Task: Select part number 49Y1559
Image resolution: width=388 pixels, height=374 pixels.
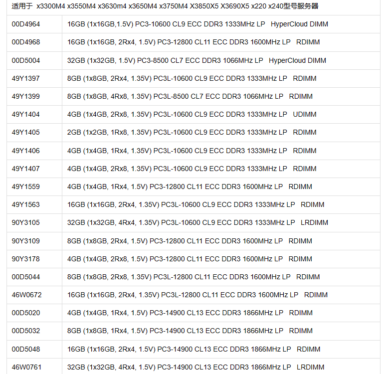Action: pos(25,187)
